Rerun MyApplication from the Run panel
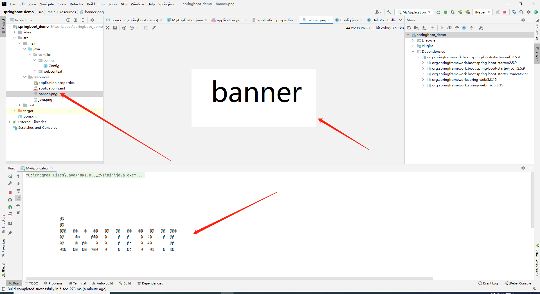Viewport: 540px width, 294px height. tap(10, 176)
